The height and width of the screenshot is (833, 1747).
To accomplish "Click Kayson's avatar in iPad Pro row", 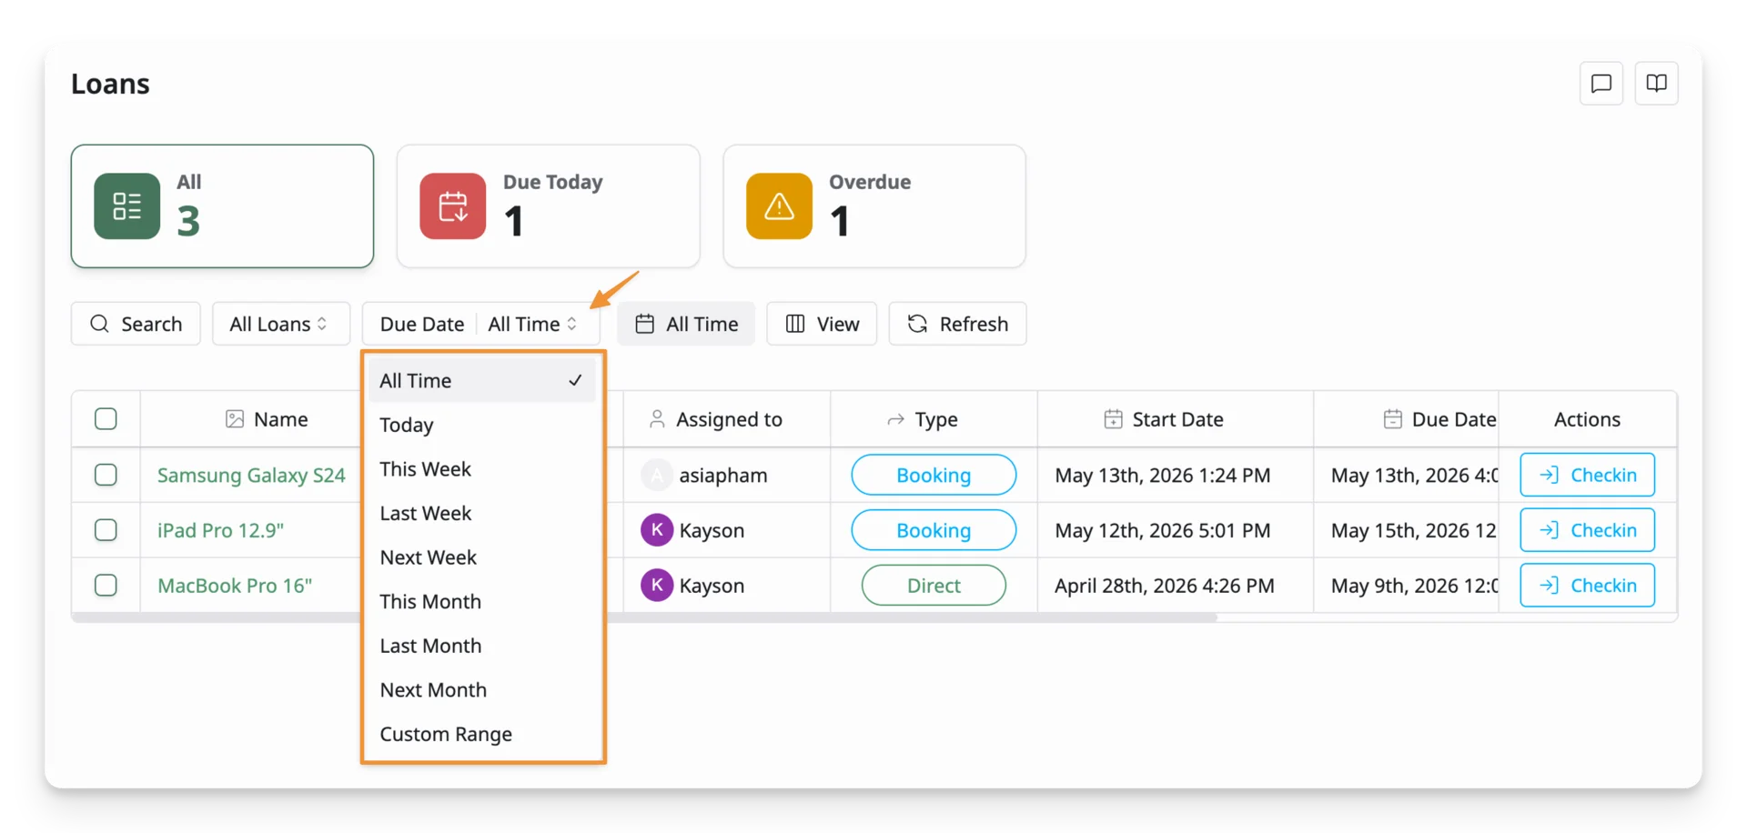I will click(657, 530).
